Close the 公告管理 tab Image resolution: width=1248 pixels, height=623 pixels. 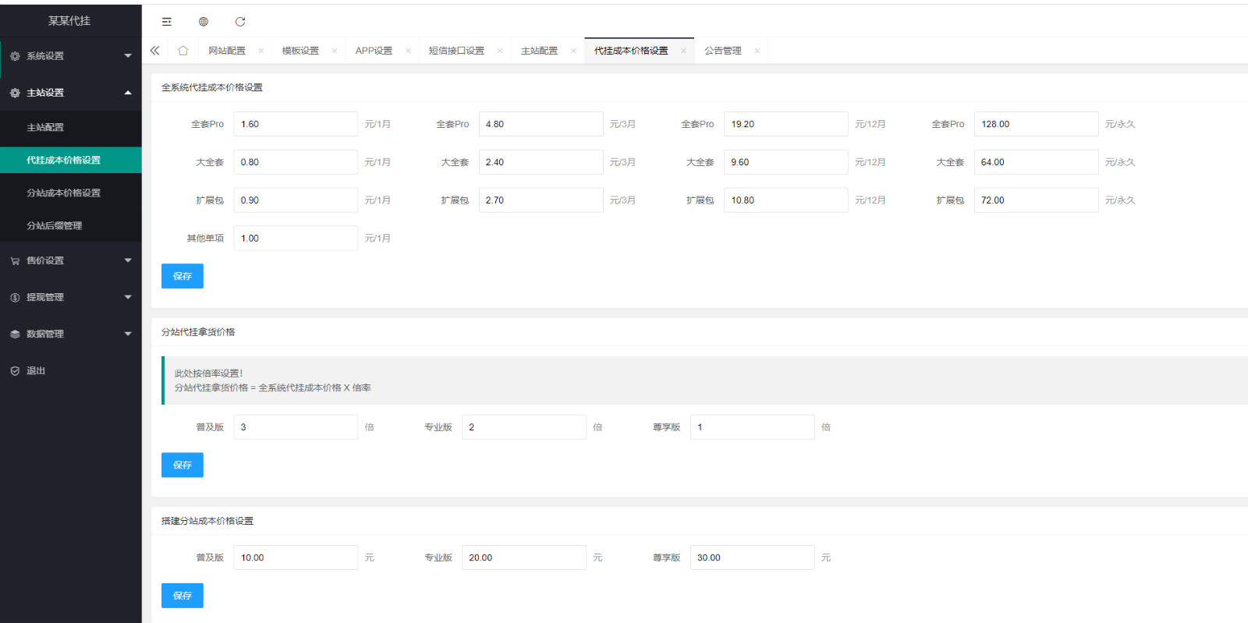pos(757,51)
